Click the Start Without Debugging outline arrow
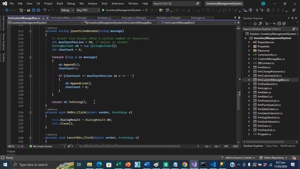The image size is (300, 169). (x=147, y=10)
